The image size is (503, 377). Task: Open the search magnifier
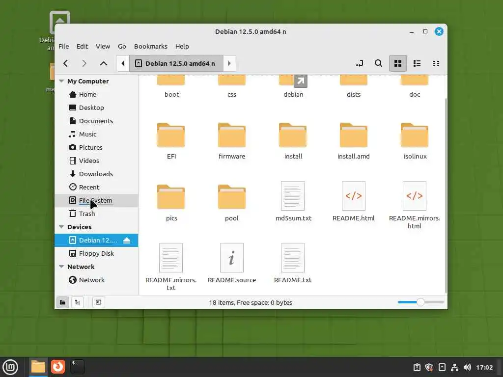coord(379,63)
